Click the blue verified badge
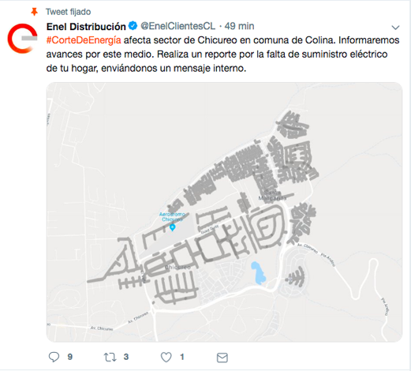This screenshot has width=411, height=371. tap(133, 26)
